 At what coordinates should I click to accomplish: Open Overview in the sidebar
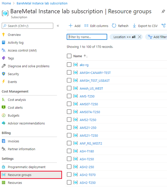click(14, 35)
